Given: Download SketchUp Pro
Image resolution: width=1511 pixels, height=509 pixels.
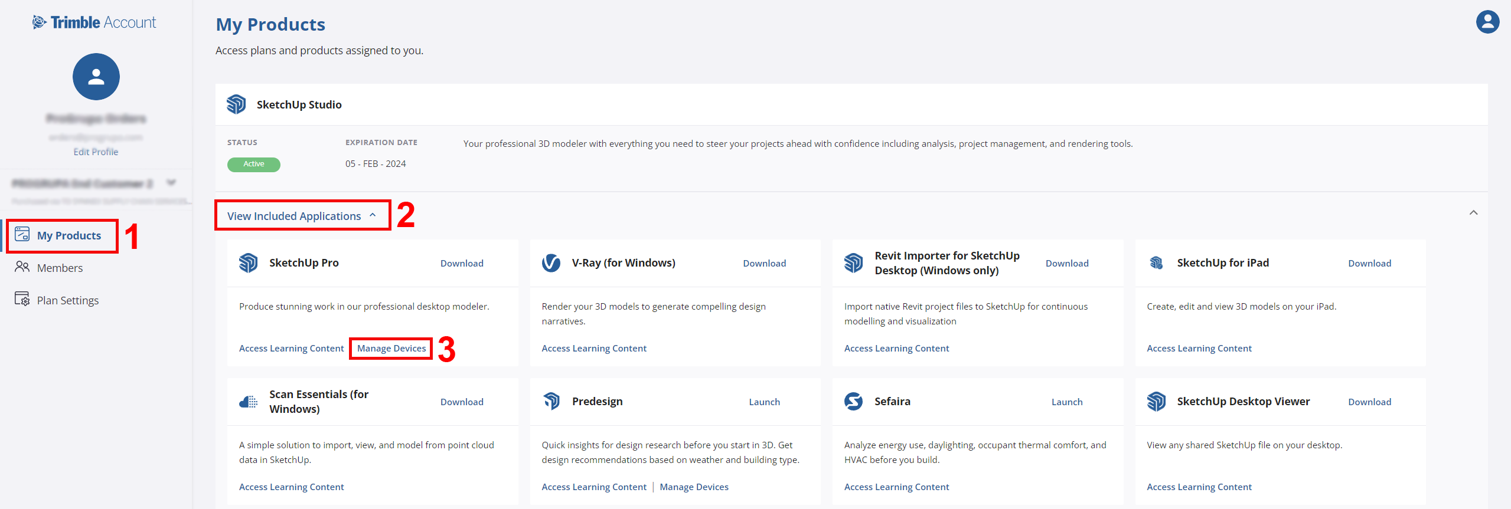Looking at the screenshot, I should click(462, 263).
